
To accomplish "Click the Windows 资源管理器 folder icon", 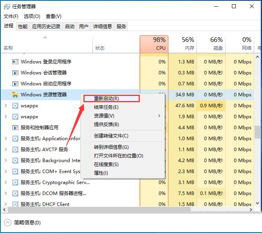I will 15,95.
